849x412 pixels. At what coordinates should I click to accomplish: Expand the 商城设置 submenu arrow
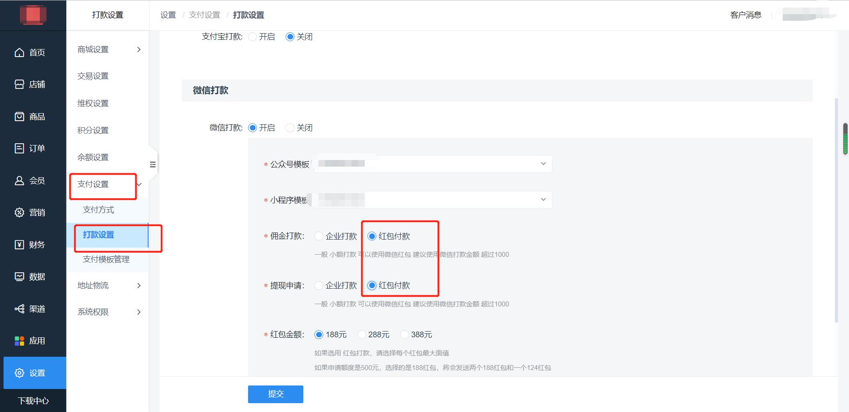click(x=139, y=50)
